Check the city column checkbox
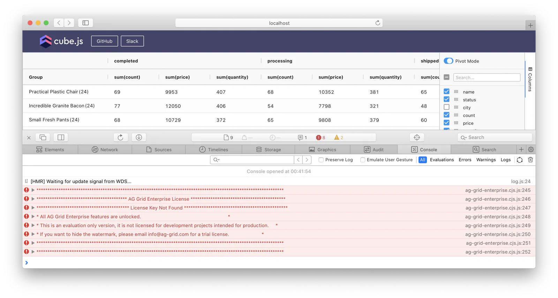The width and height of the screenshot is (558, 298). click(x=446, y=107)
